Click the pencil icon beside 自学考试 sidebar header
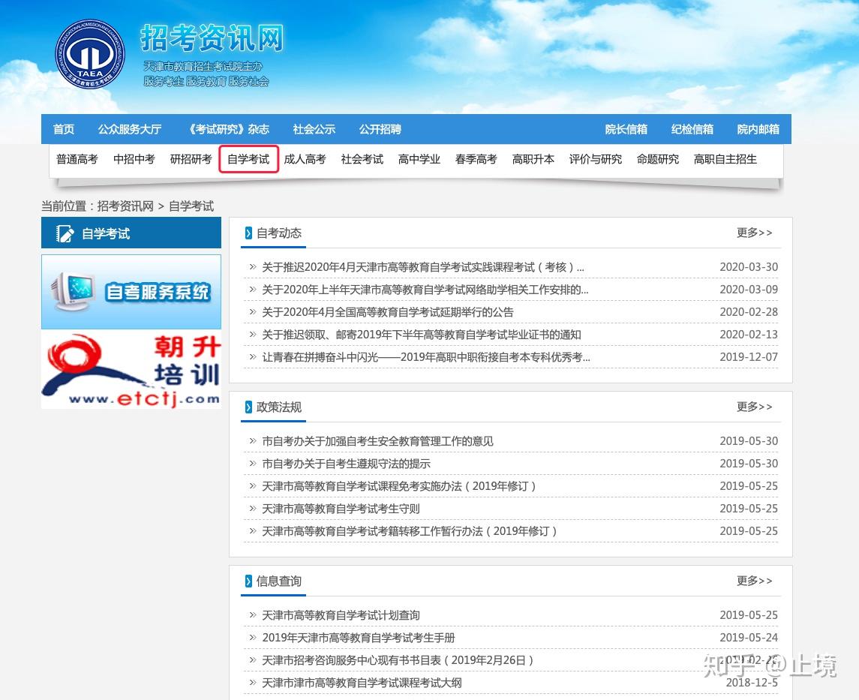Viewport: 859px width, 700px height. [x=65, y=233]
